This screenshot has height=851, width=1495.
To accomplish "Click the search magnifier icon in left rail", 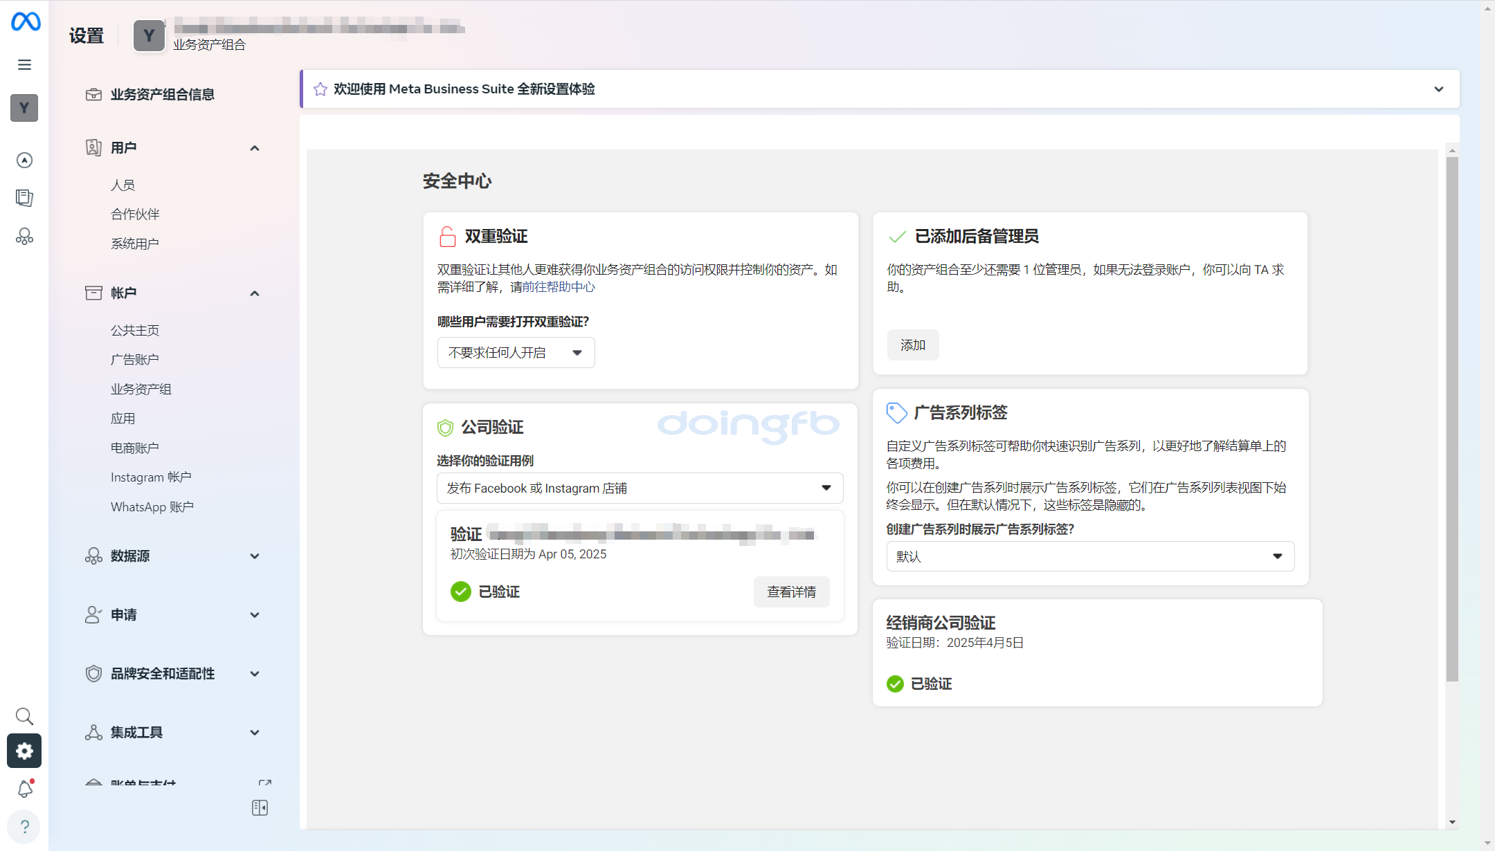I will point(24,716).
